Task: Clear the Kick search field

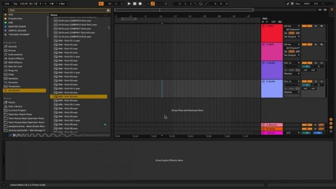Action: pos(108,10)
